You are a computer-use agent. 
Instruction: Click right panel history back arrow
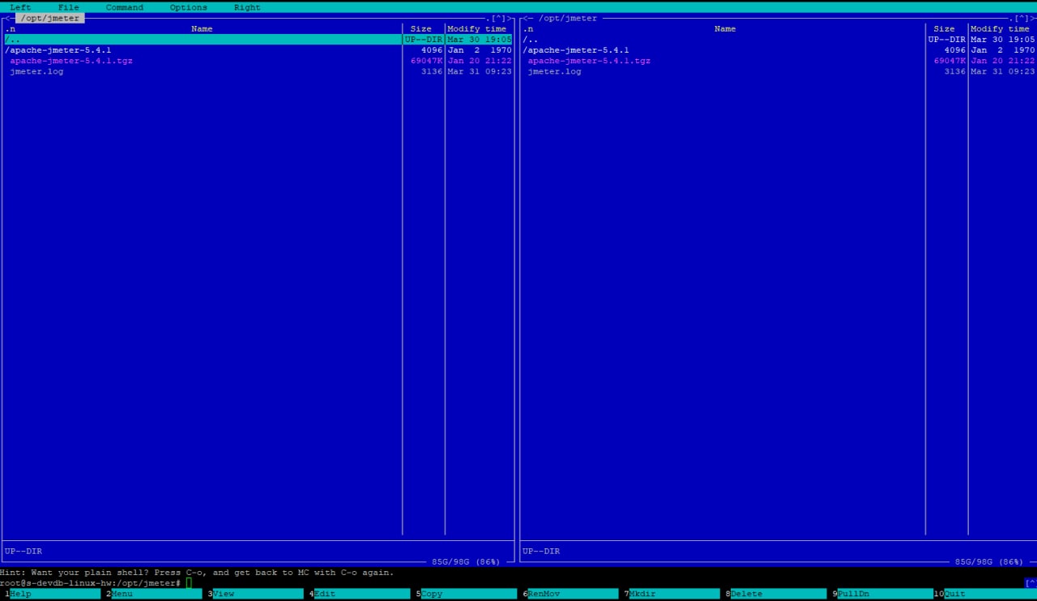525,18
